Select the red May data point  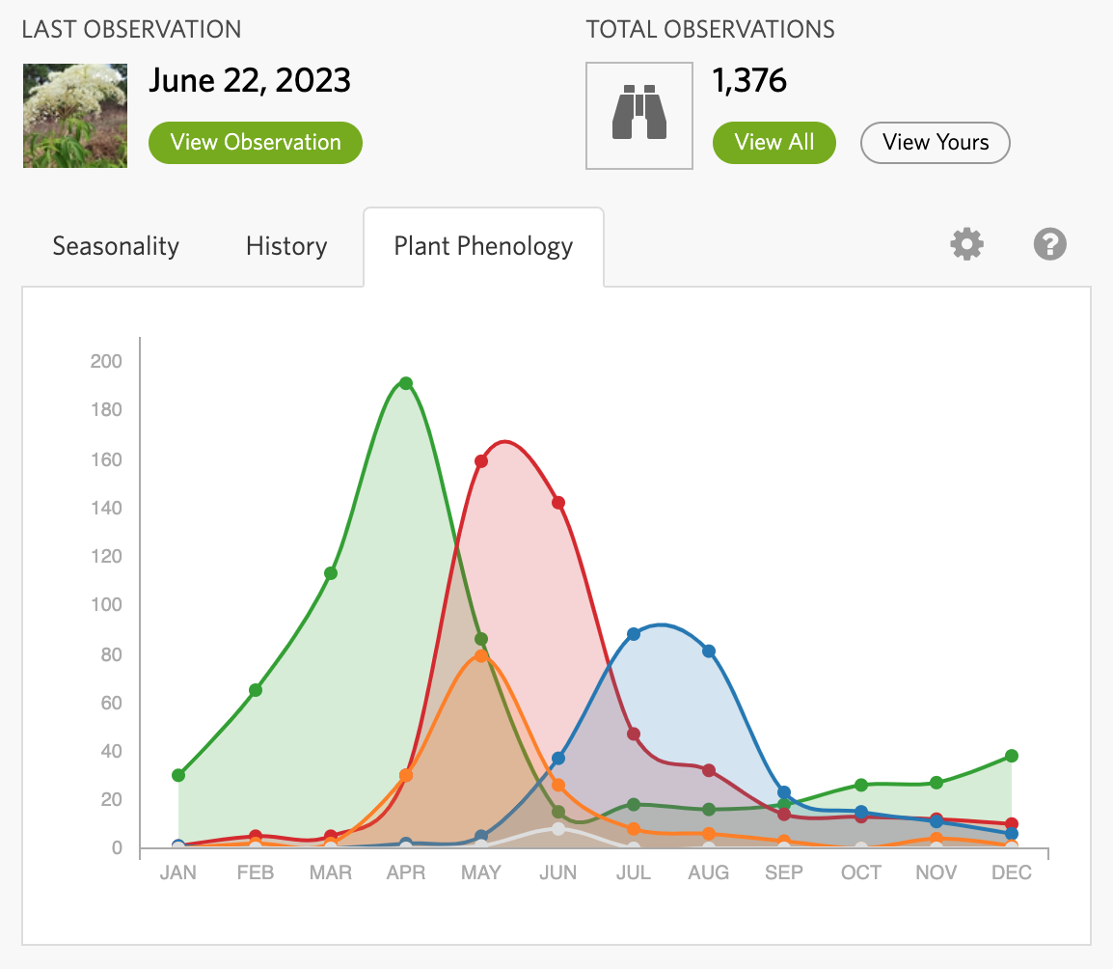[x=481, y=461]
